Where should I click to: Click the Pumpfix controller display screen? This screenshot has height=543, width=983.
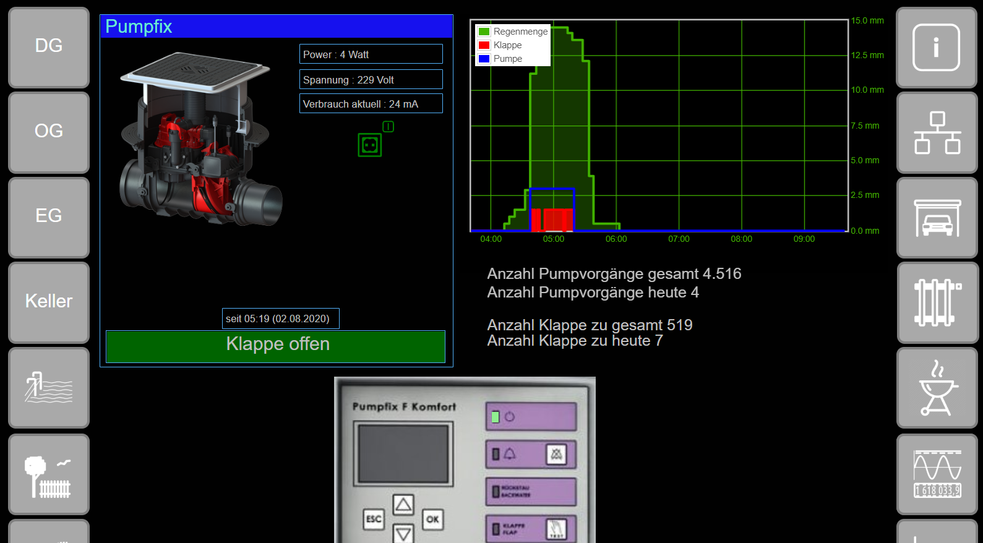[x=403, y=454]
